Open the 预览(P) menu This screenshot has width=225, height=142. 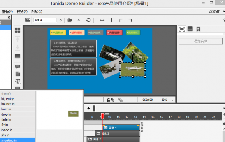22,11
